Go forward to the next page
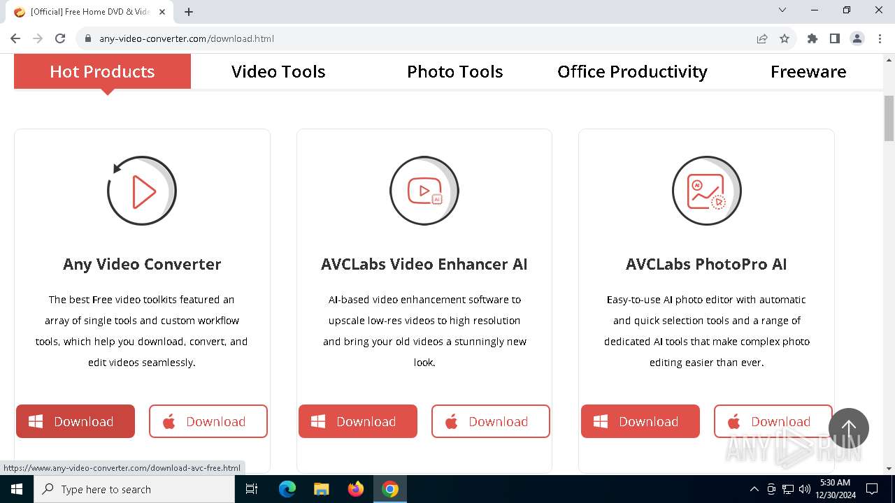895x503 pixels. click(x=38, y=38)
